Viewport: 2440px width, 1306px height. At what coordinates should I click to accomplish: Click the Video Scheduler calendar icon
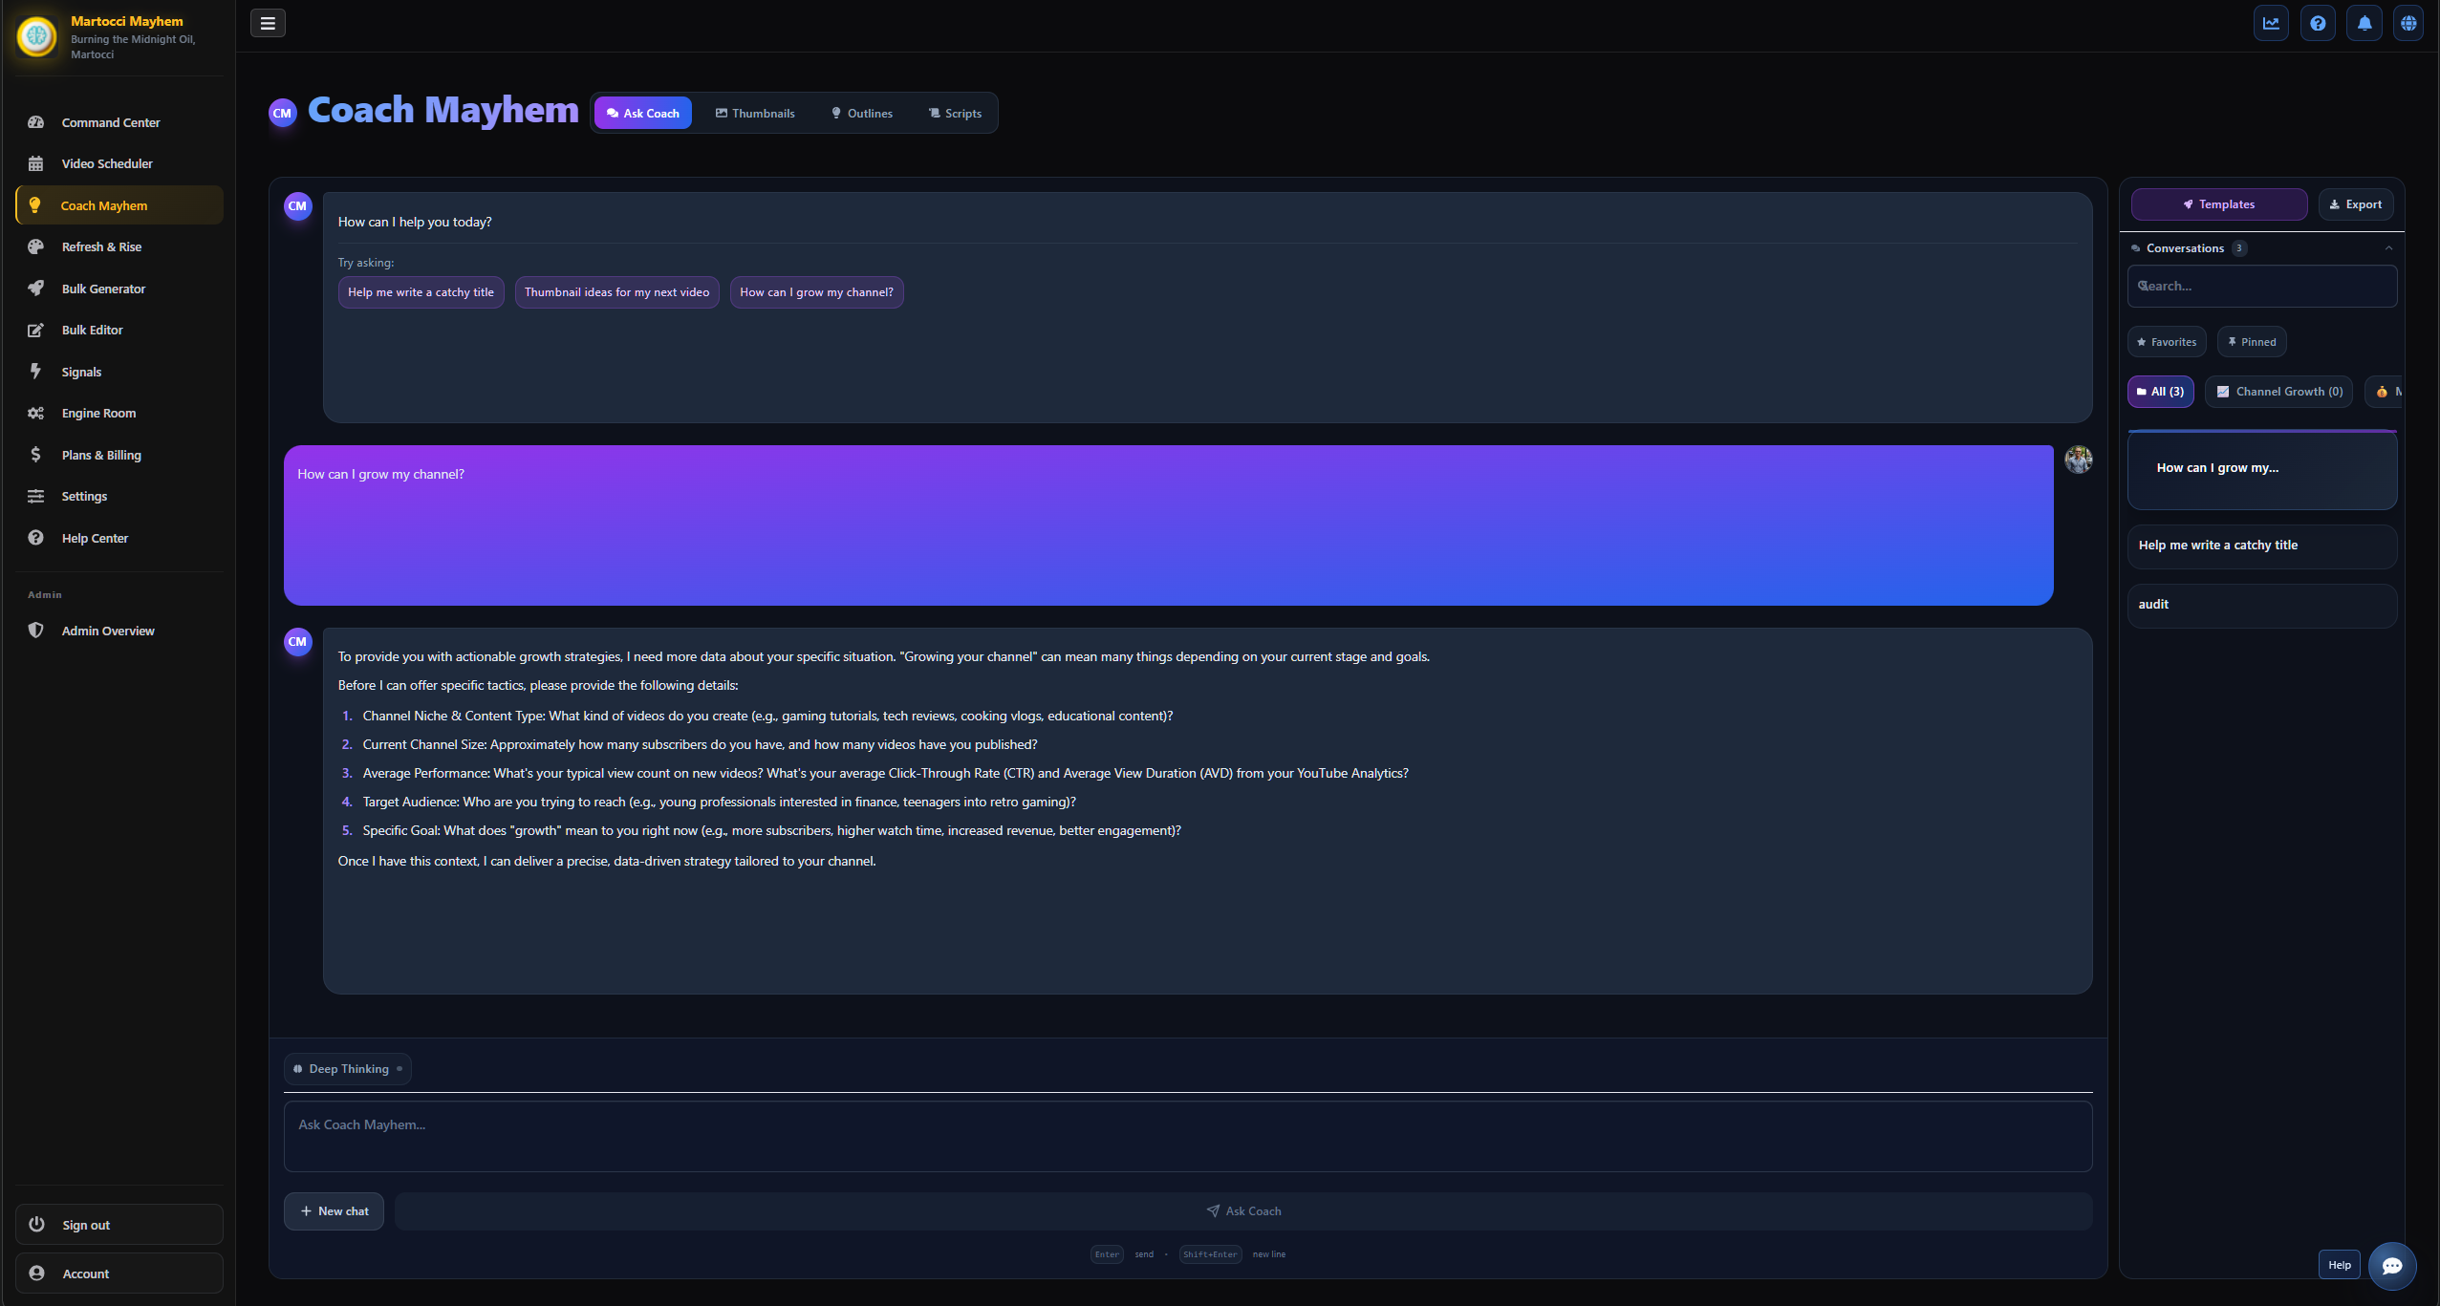point(36,163)
